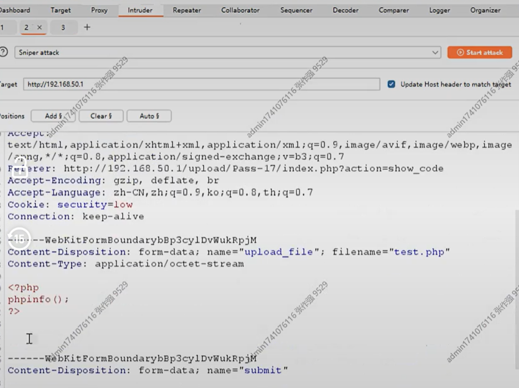Click the cookie value 'low'
The width and height of the screenshot is (519, 388).
click(123, 205)
